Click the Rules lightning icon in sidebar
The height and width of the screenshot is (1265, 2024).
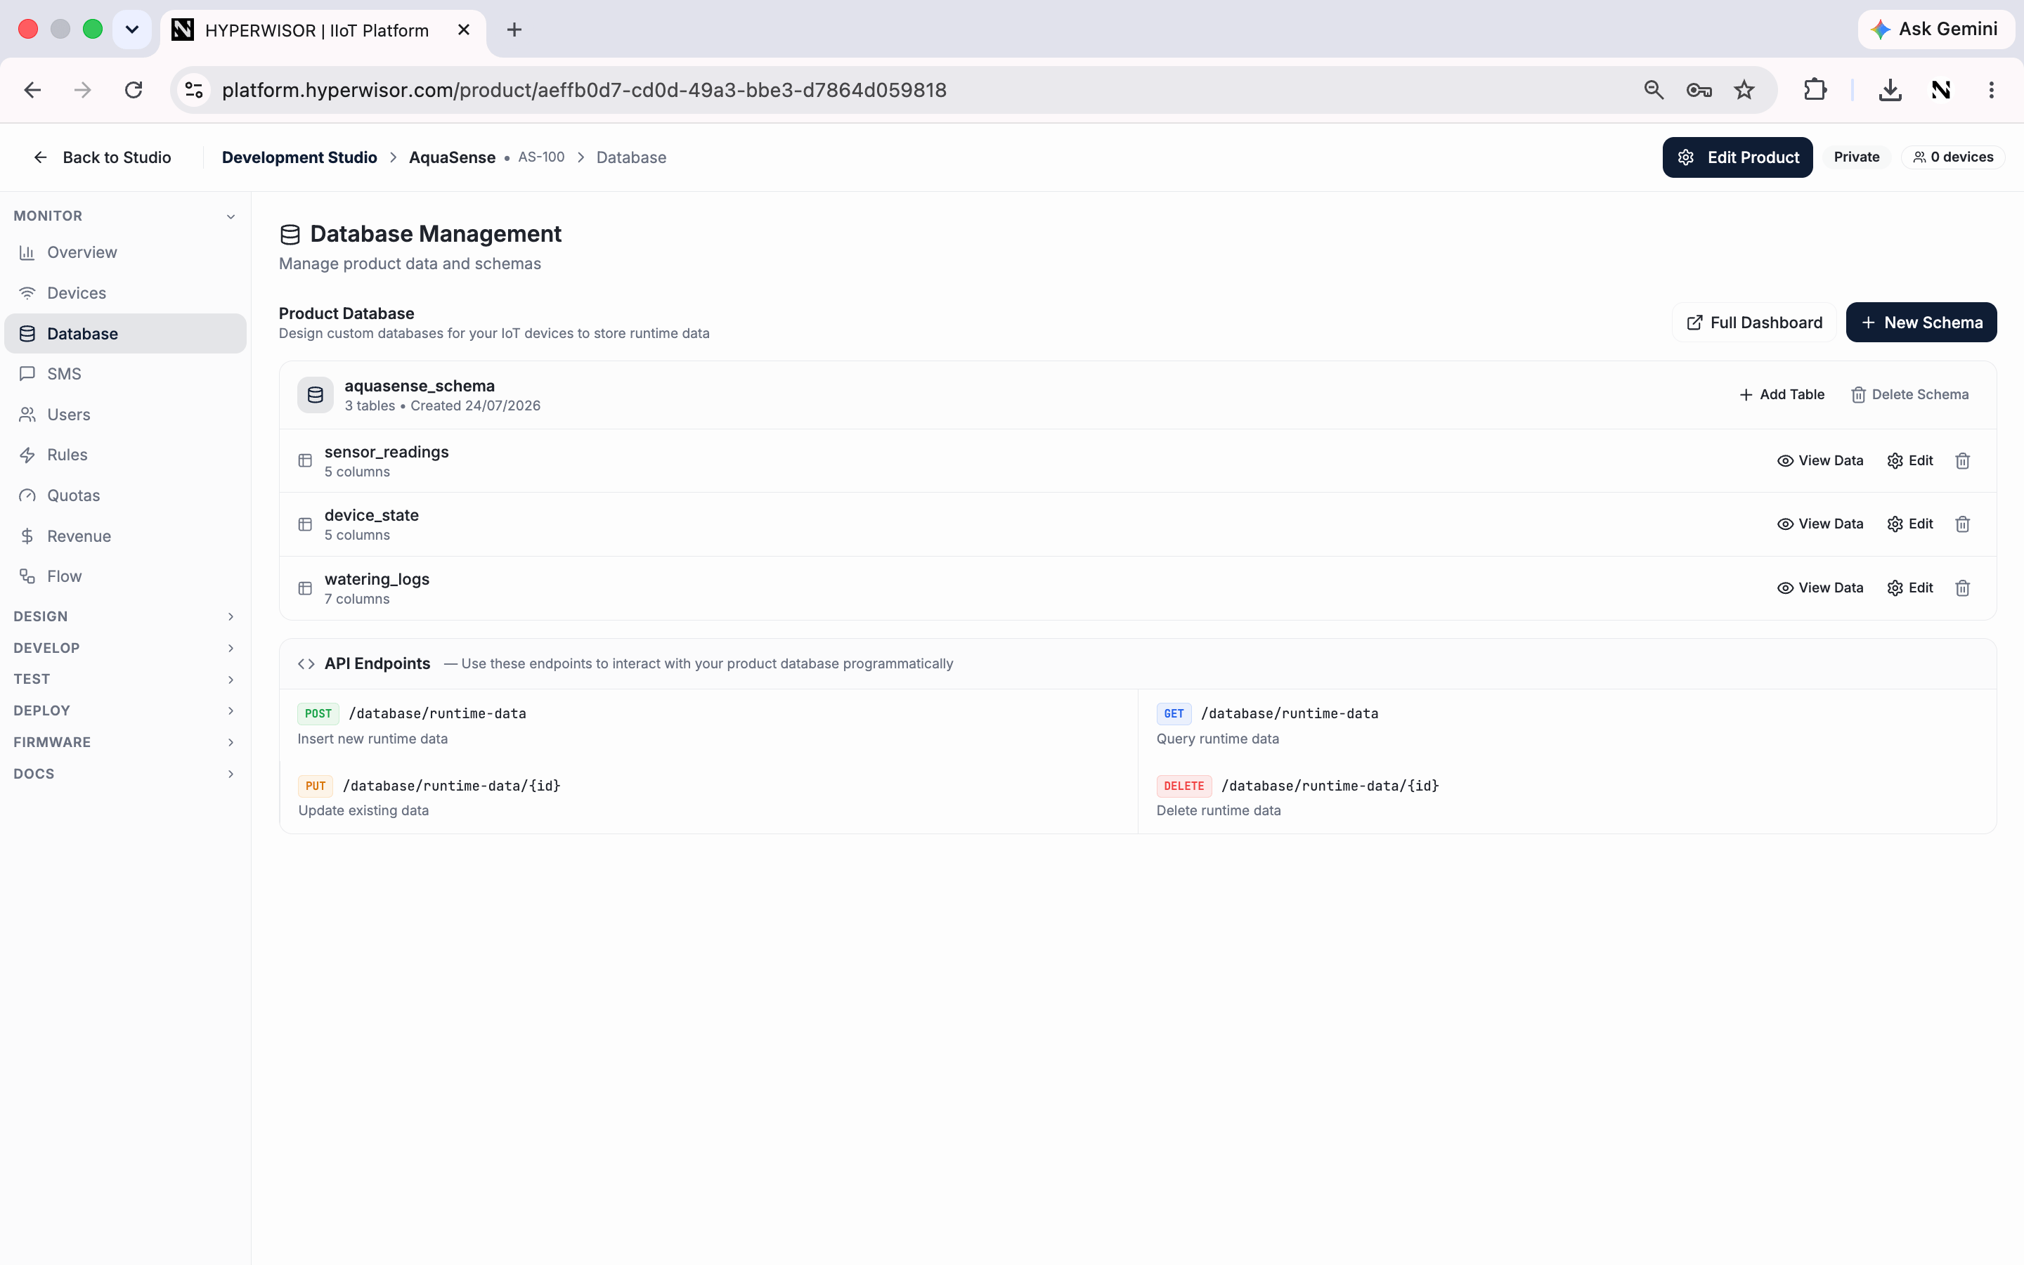[27, 455]
